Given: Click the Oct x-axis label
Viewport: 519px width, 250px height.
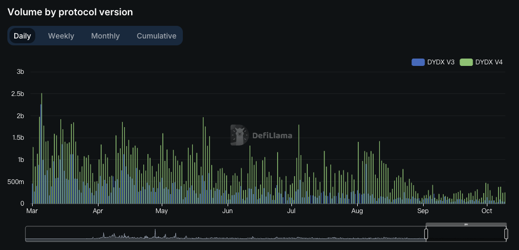Looking at the screenshot, I should click(x=486, y=211).
